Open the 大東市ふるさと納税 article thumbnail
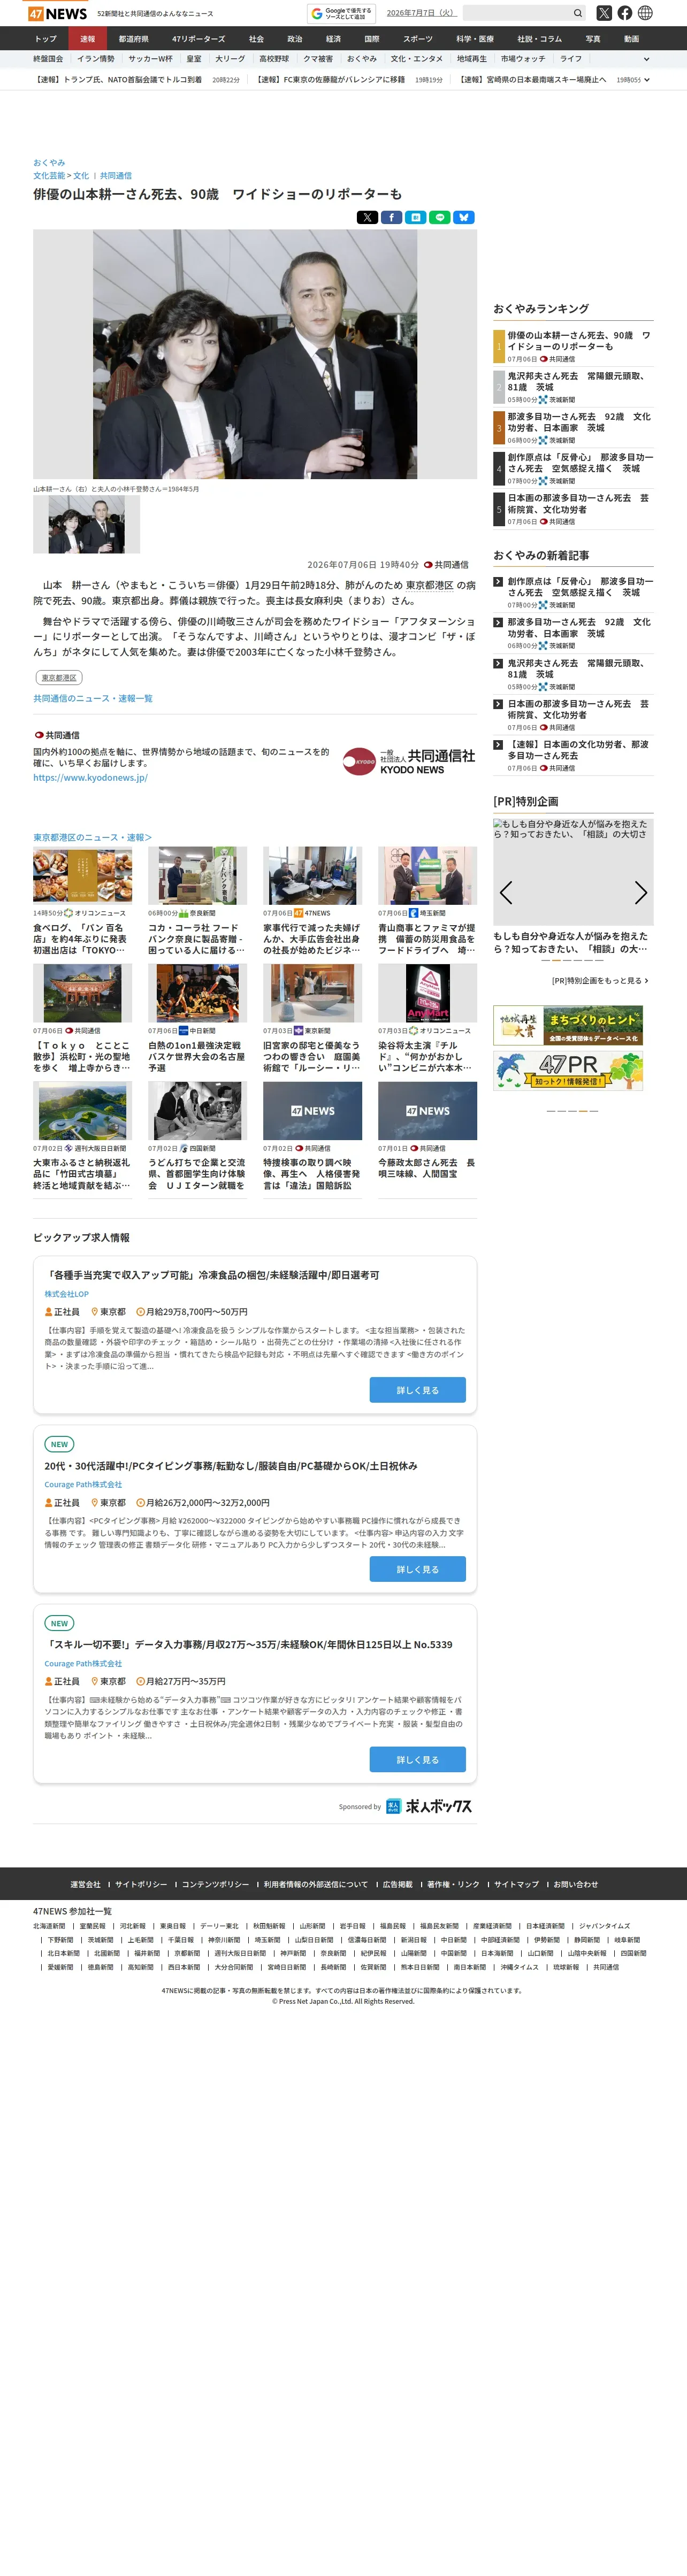This screenshot has width=687, height=2576. pyautogui.click(x=82, y=1110)
